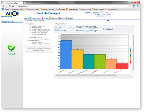Switch to the Parental Control tab
The image size is (144, 112).
click(x=35, y=18)
